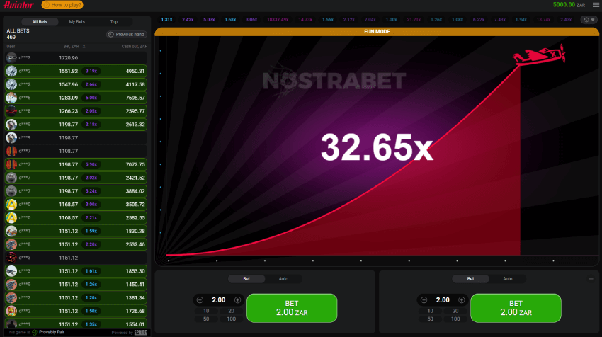Click the 5.03x history multiplier
This screenshot has width=602, height=337.
[209, 20]
